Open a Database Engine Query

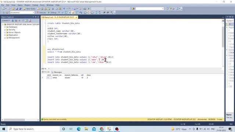pyautogui.click(x=38, y=9)
